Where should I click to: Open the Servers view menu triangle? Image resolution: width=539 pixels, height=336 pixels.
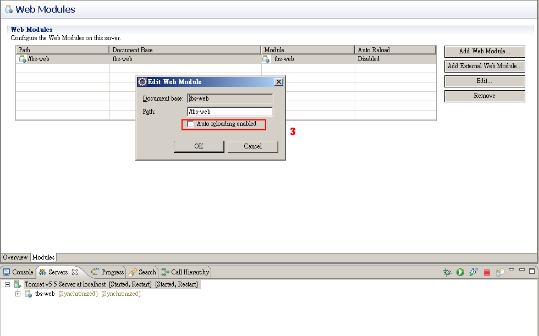(x=512, y=270)
